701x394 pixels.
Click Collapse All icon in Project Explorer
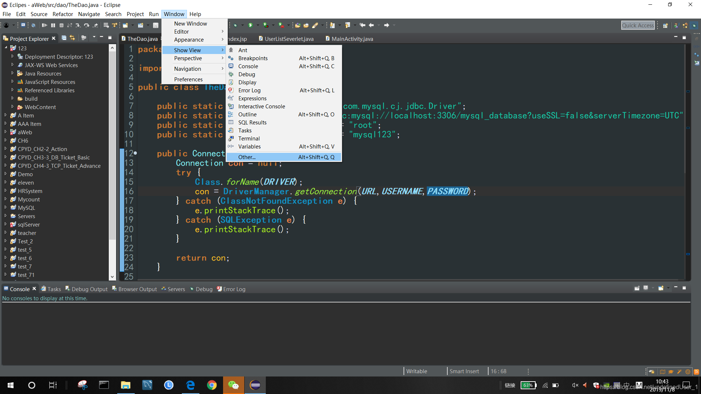[64, 38]
